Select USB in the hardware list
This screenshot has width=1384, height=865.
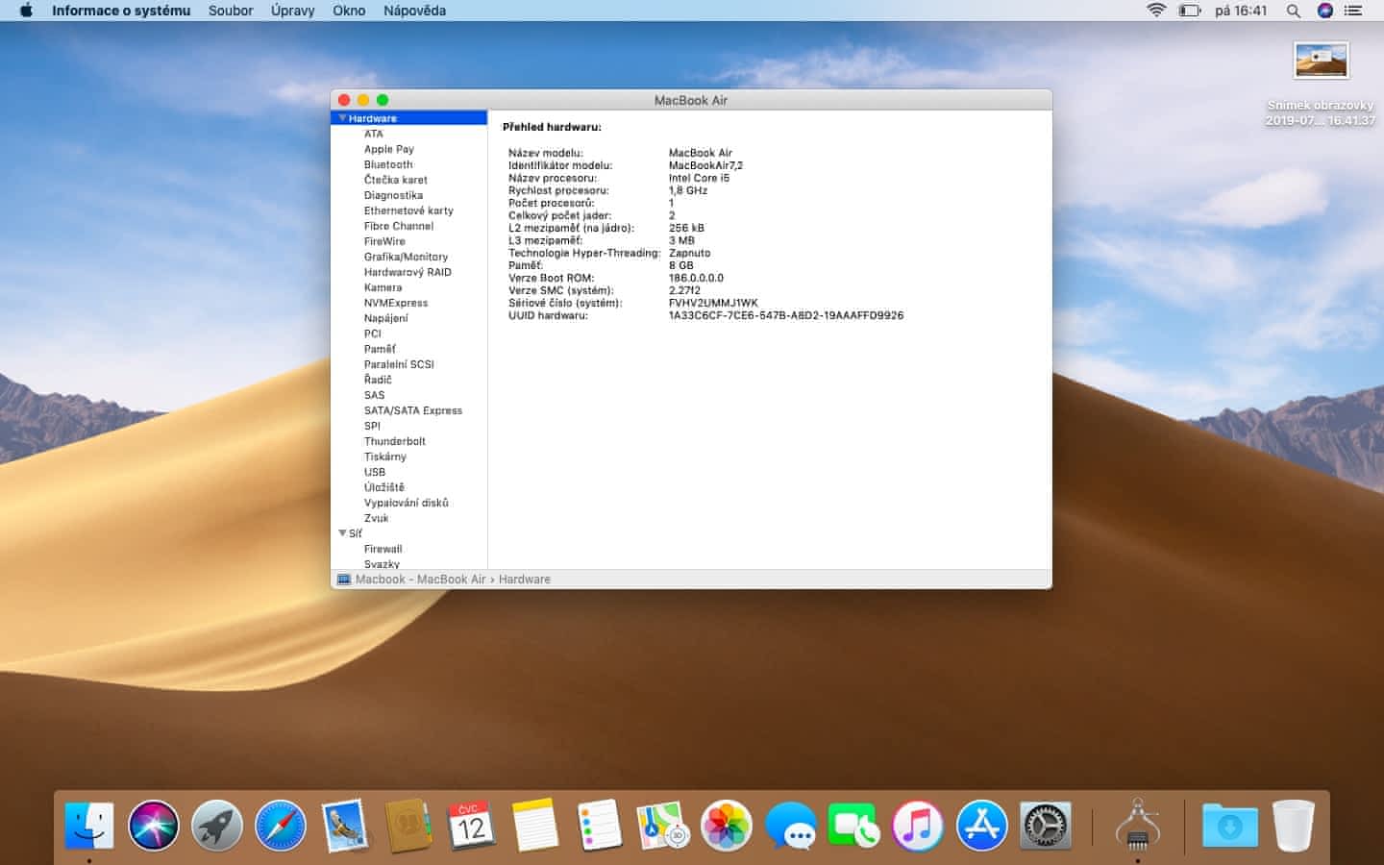(375, 472)
